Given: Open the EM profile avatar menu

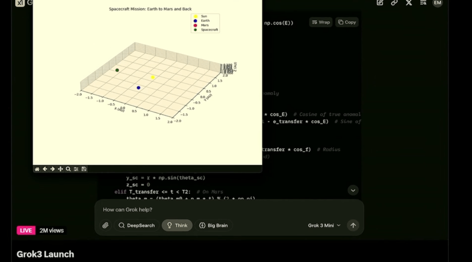Looking at the screenshot, I should (437, 3).
